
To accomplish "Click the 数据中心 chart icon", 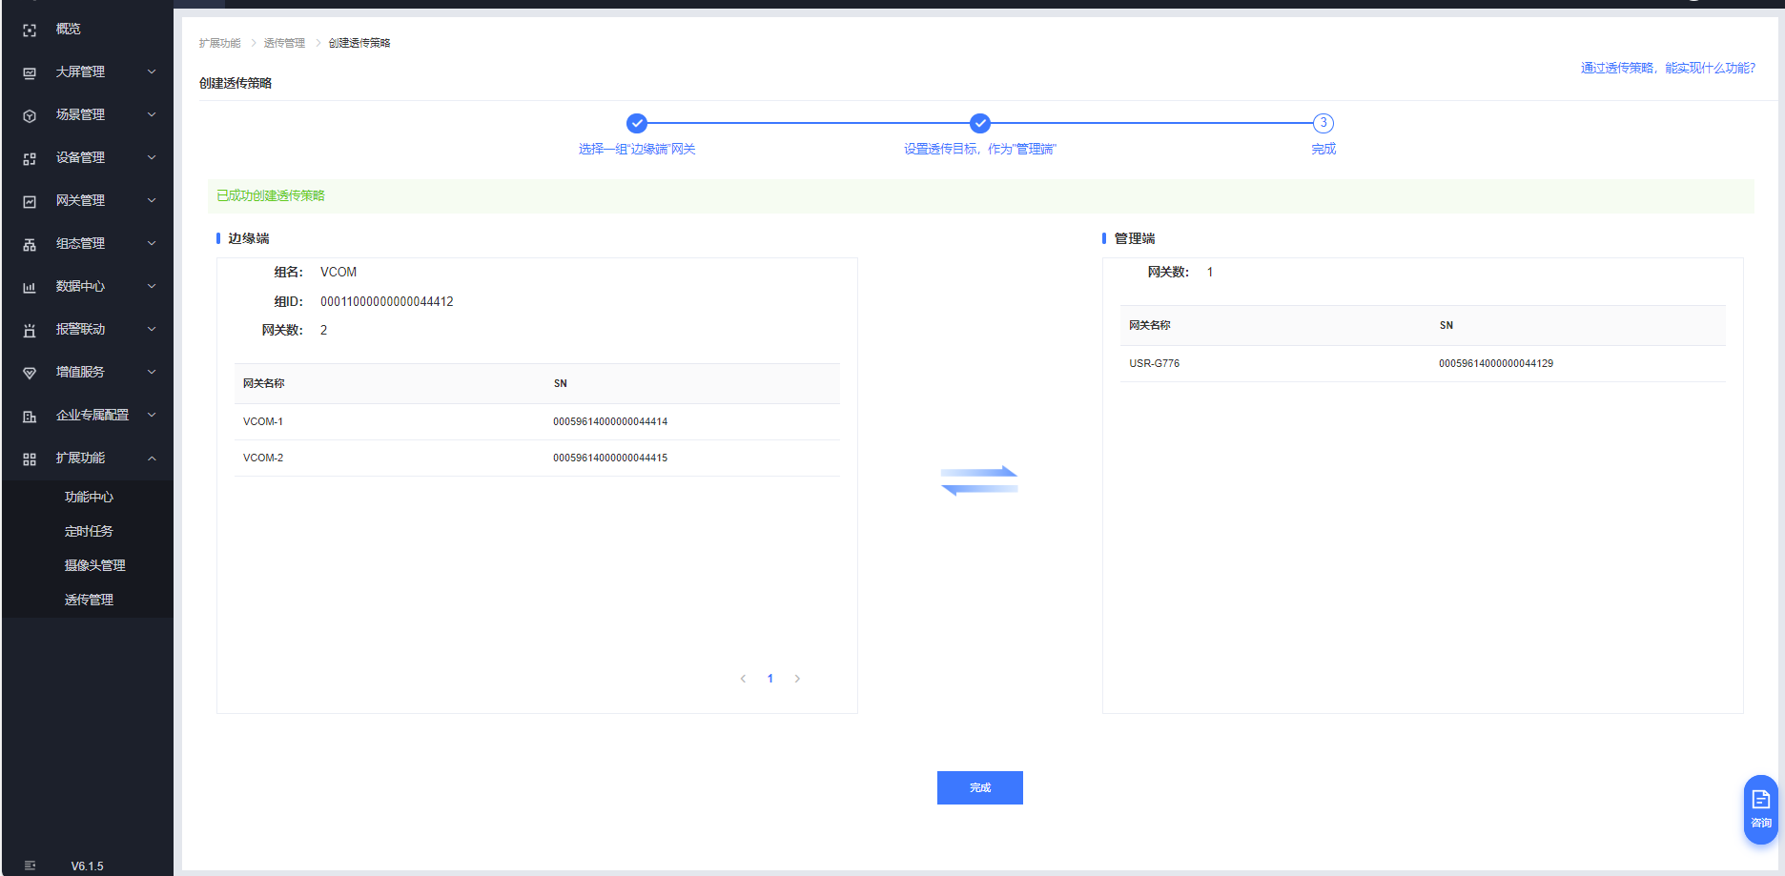I will pos(30,288).
